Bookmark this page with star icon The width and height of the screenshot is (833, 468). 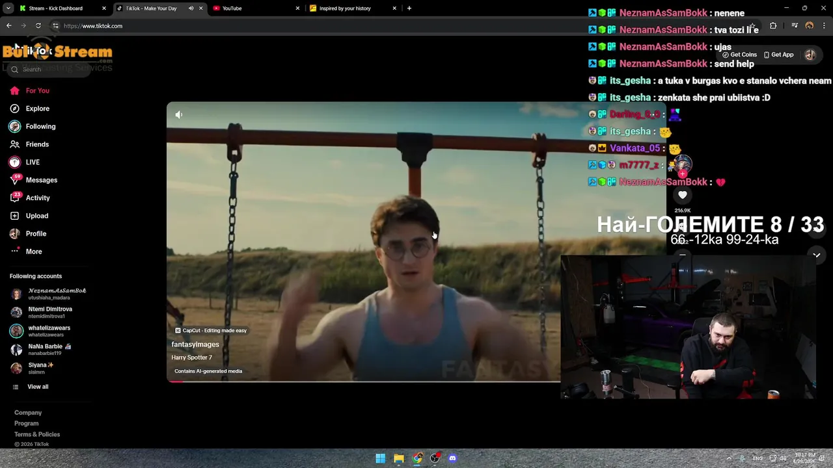point(752,26)
